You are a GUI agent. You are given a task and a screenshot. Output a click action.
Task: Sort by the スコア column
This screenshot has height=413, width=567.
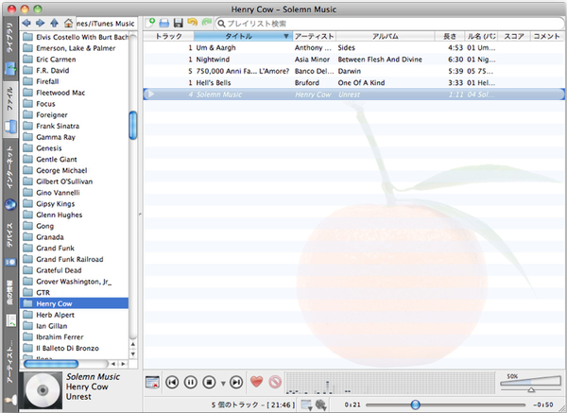pos(514,36)
